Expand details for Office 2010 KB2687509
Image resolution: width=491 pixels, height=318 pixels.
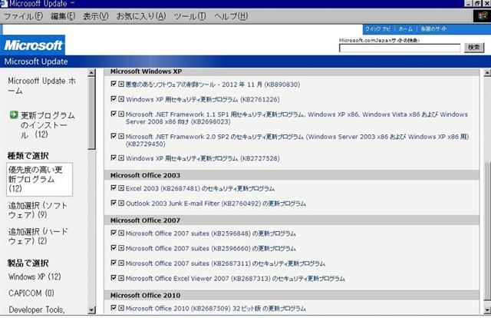121,308
